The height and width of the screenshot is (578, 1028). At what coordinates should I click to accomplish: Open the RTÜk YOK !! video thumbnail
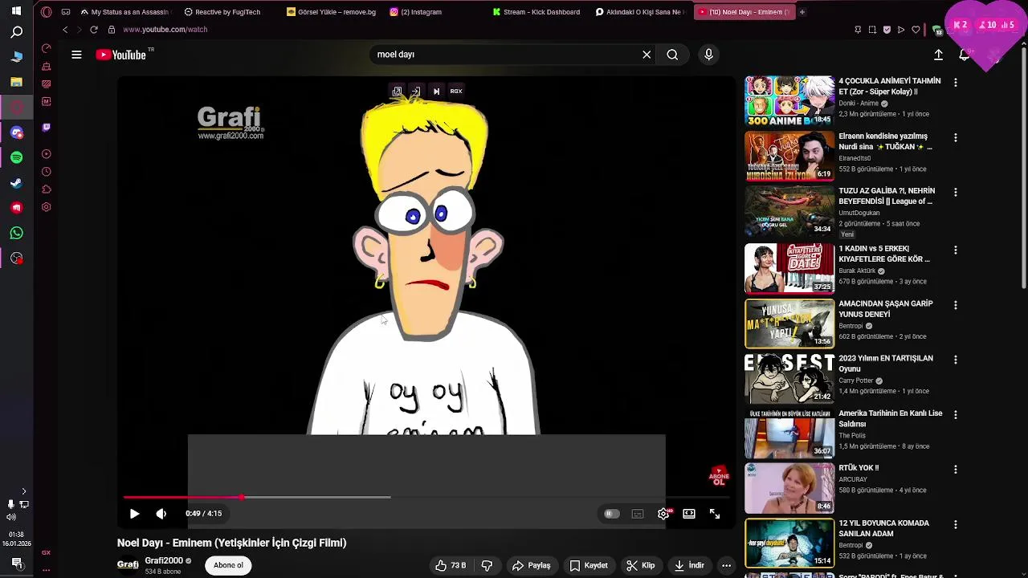[x=789, y=488]
